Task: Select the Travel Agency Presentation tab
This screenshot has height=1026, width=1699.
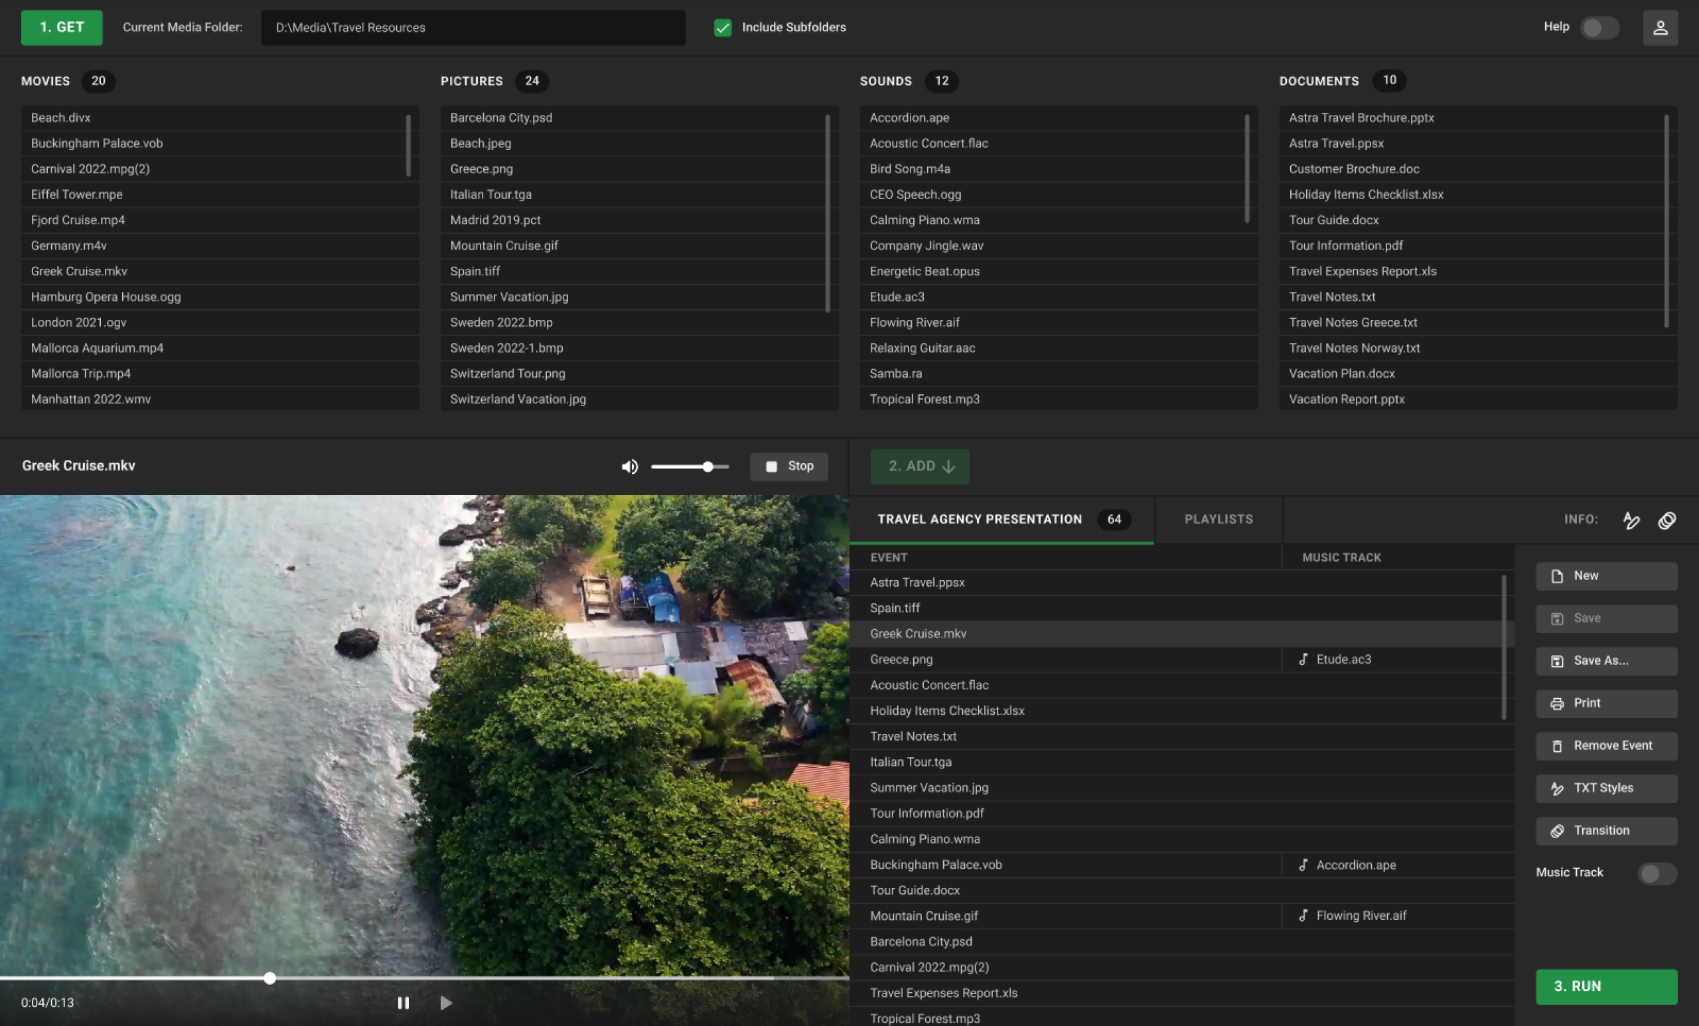Action: pyautogui.click(x=979, y=519)
